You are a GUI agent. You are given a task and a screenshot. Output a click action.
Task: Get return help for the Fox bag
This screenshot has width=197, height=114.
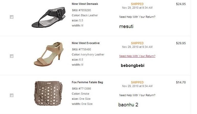pos(137,95)
